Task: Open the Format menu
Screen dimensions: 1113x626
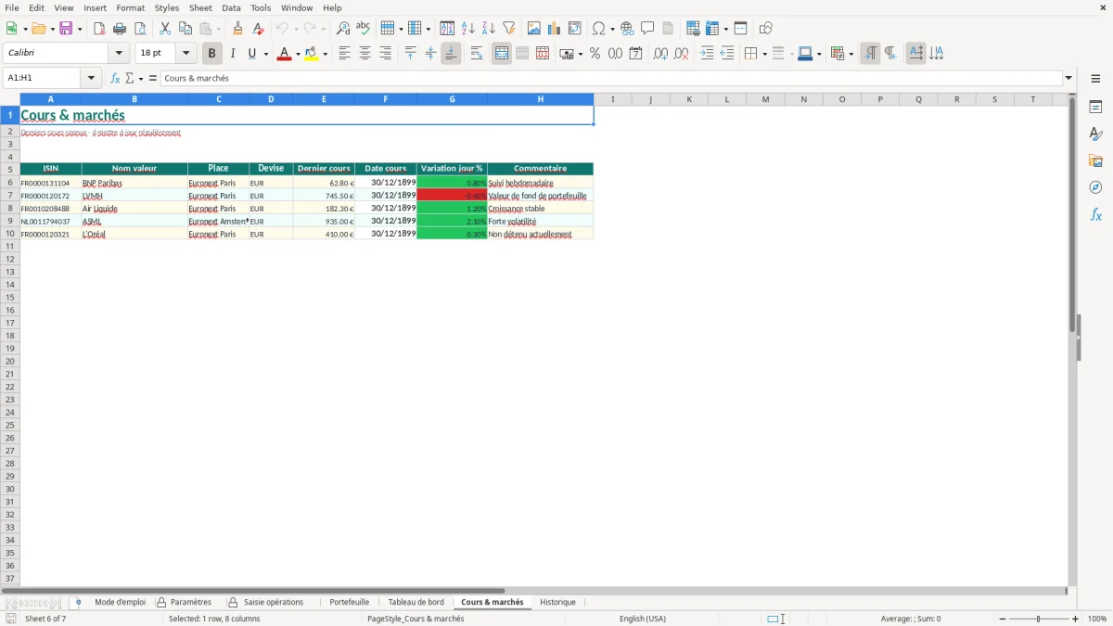Action: tap(130, 7)
